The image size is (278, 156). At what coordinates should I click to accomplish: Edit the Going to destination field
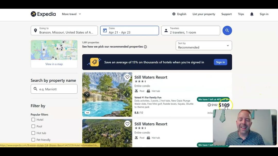[x=64, y=30]
